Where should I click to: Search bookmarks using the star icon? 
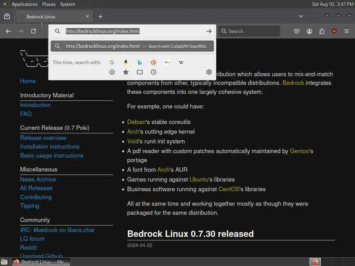[x=126, y=72]
